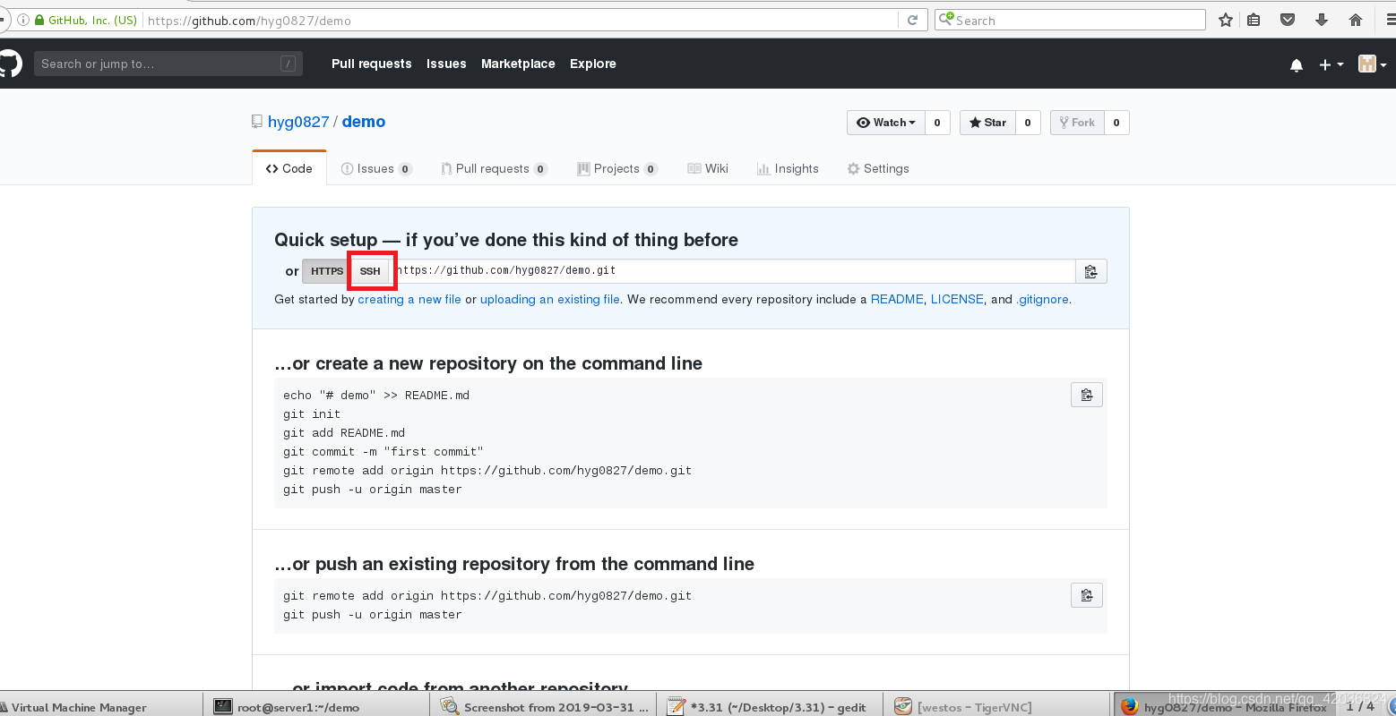Open the Watch dropdown
Image resolution: width=1396 pixels, height=716 pixels.
886,123
